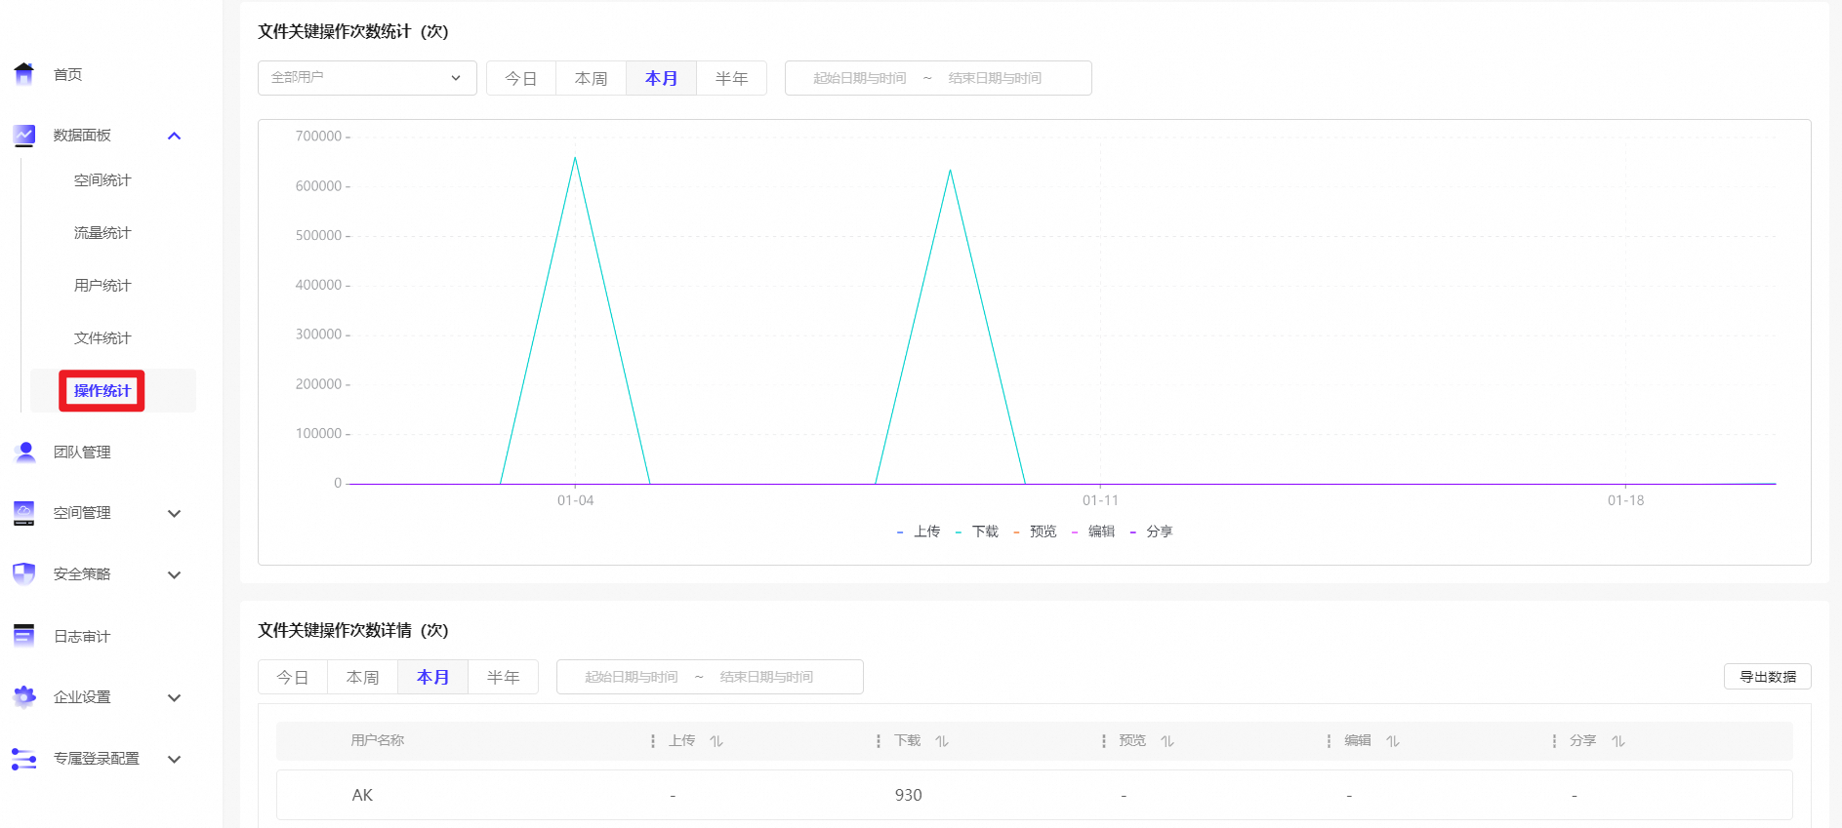Click the log audit icon
Viewport: 1842px width, 828px height.
click(x=24, y=636)
